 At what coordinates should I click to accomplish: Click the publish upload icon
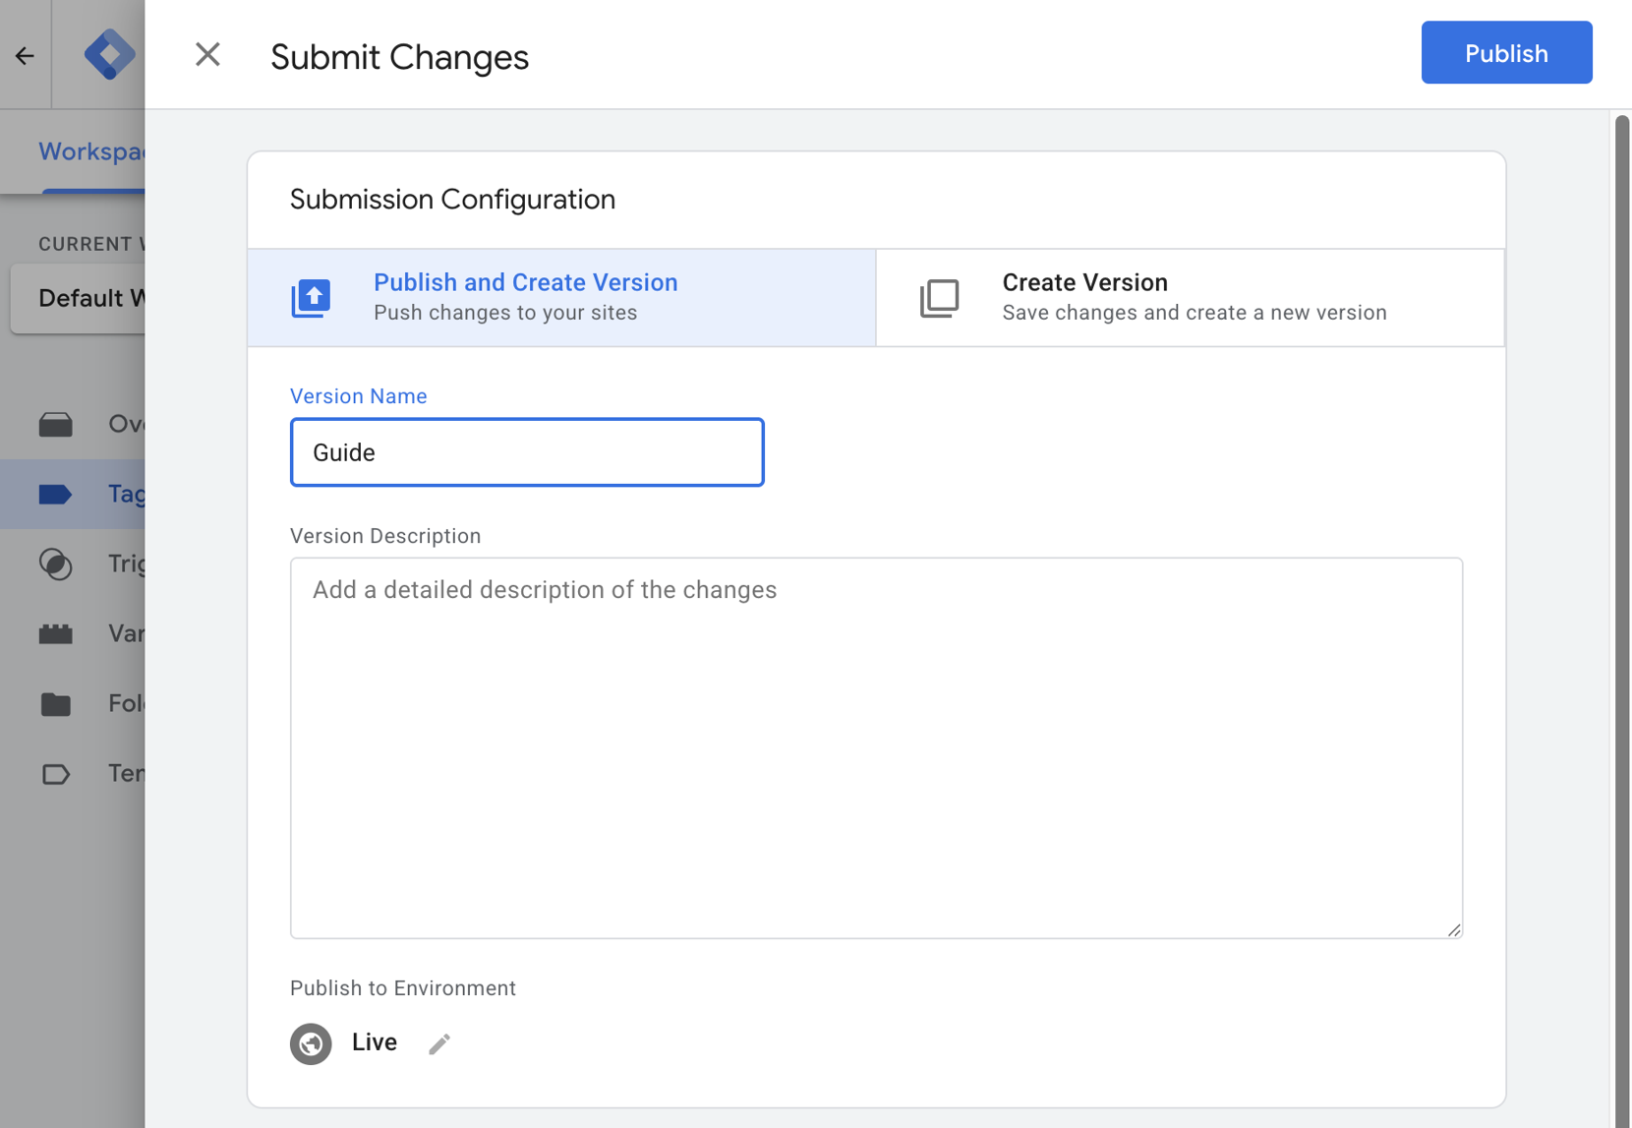coord(311,298)
